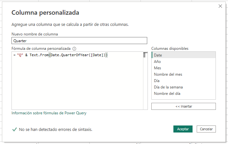Viewport: 228px width, 144px height.
Task: Place cursor on Text.From in formula
Action: click(x=38, y=55)
